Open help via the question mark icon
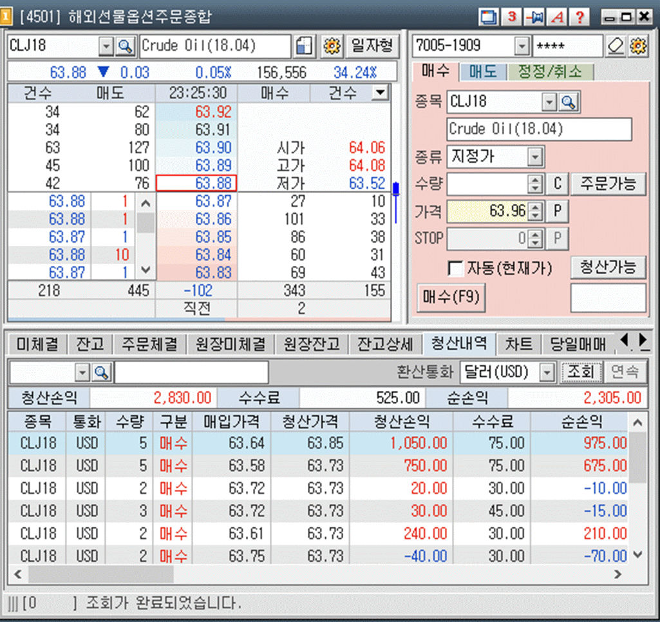Viewport: 660px width, 622px height. pos(580,17)
